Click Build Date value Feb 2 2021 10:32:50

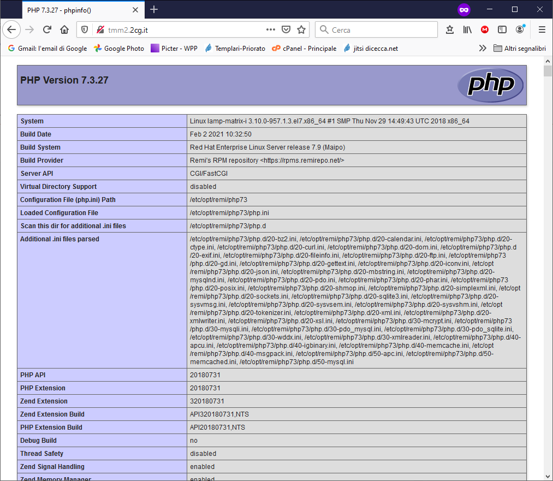[x=221, y=134]
